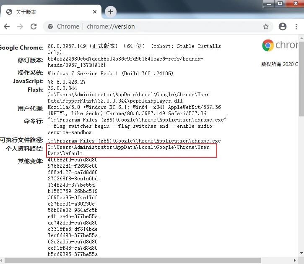Click the vertical scrollbar down arrow
The height and width of the screenshot is (264, 304).
pos(301,253)
